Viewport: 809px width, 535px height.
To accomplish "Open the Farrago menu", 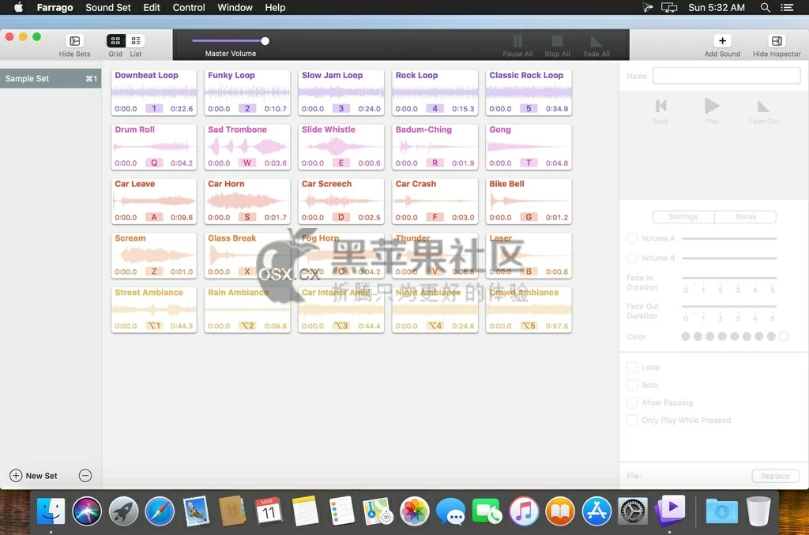I will (55, 7).
